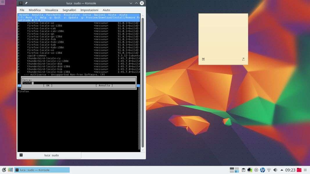This screenshot has width=310, height=174.
Task: Open the Impostazioni menu
Action: pyautogui.click(x=89, y=10)
